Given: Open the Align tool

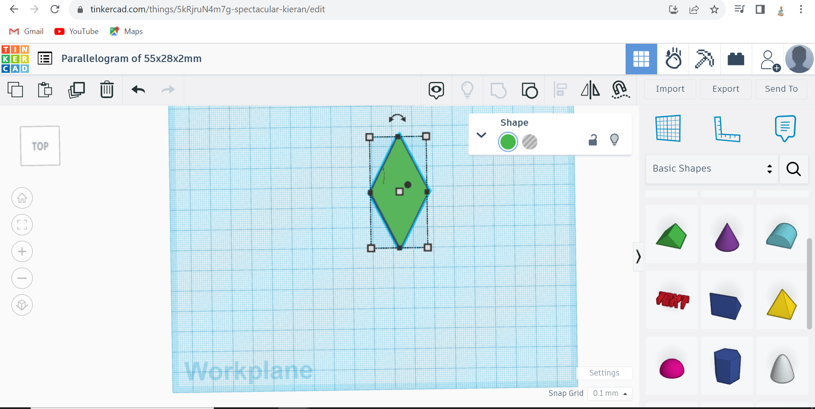Looking at the screenshot, I should 560,90.
